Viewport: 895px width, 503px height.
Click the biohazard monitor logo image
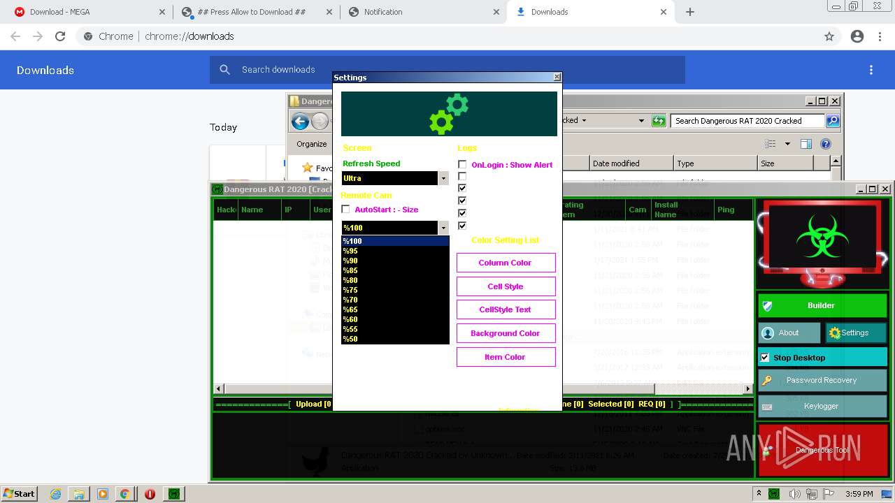(822, 244)
